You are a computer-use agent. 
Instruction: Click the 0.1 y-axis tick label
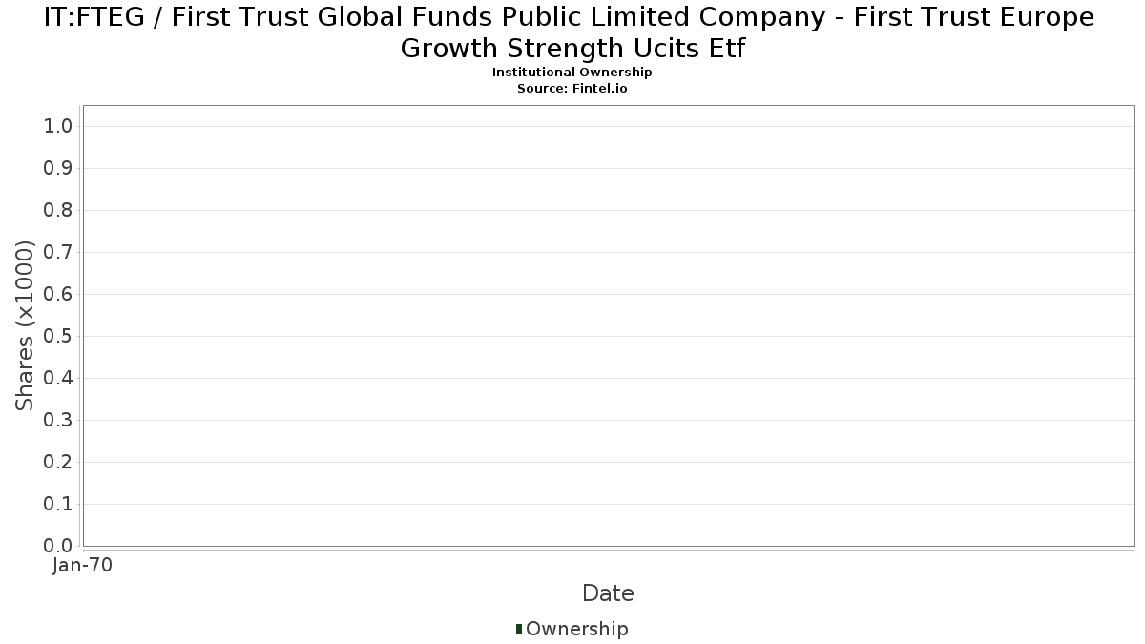pyautogui.click(x=60, y=505)
